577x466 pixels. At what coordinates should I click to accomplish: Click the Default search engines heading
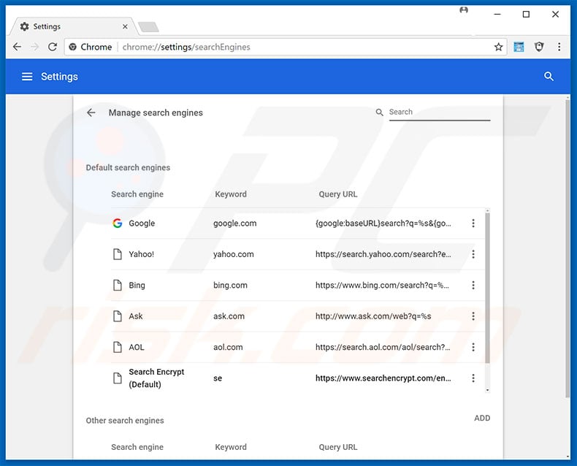pyautogui.click(x=128, y=167)
